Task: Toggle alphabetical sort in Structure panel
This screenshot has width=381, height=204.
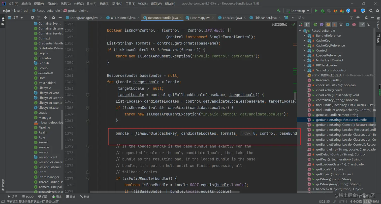Action: tap(307, 24)
